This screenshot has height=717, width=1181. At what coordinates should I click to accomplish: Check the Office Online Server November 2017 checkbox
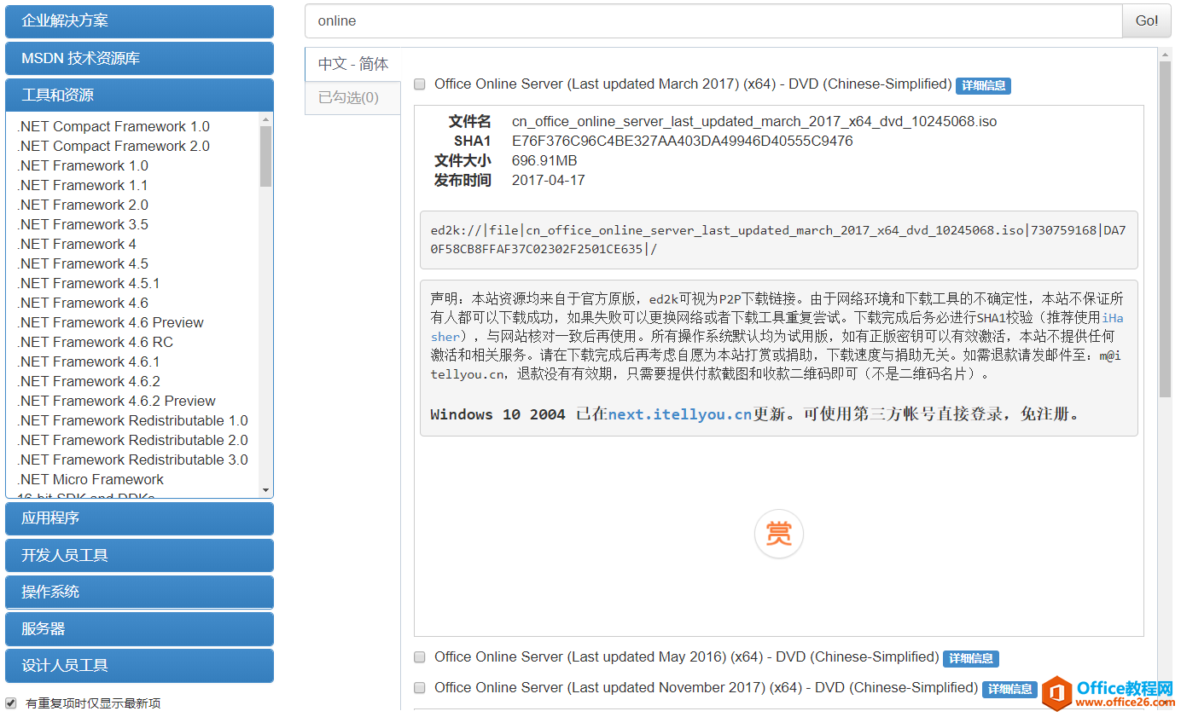pyautogui.click(x=419, y=687)
